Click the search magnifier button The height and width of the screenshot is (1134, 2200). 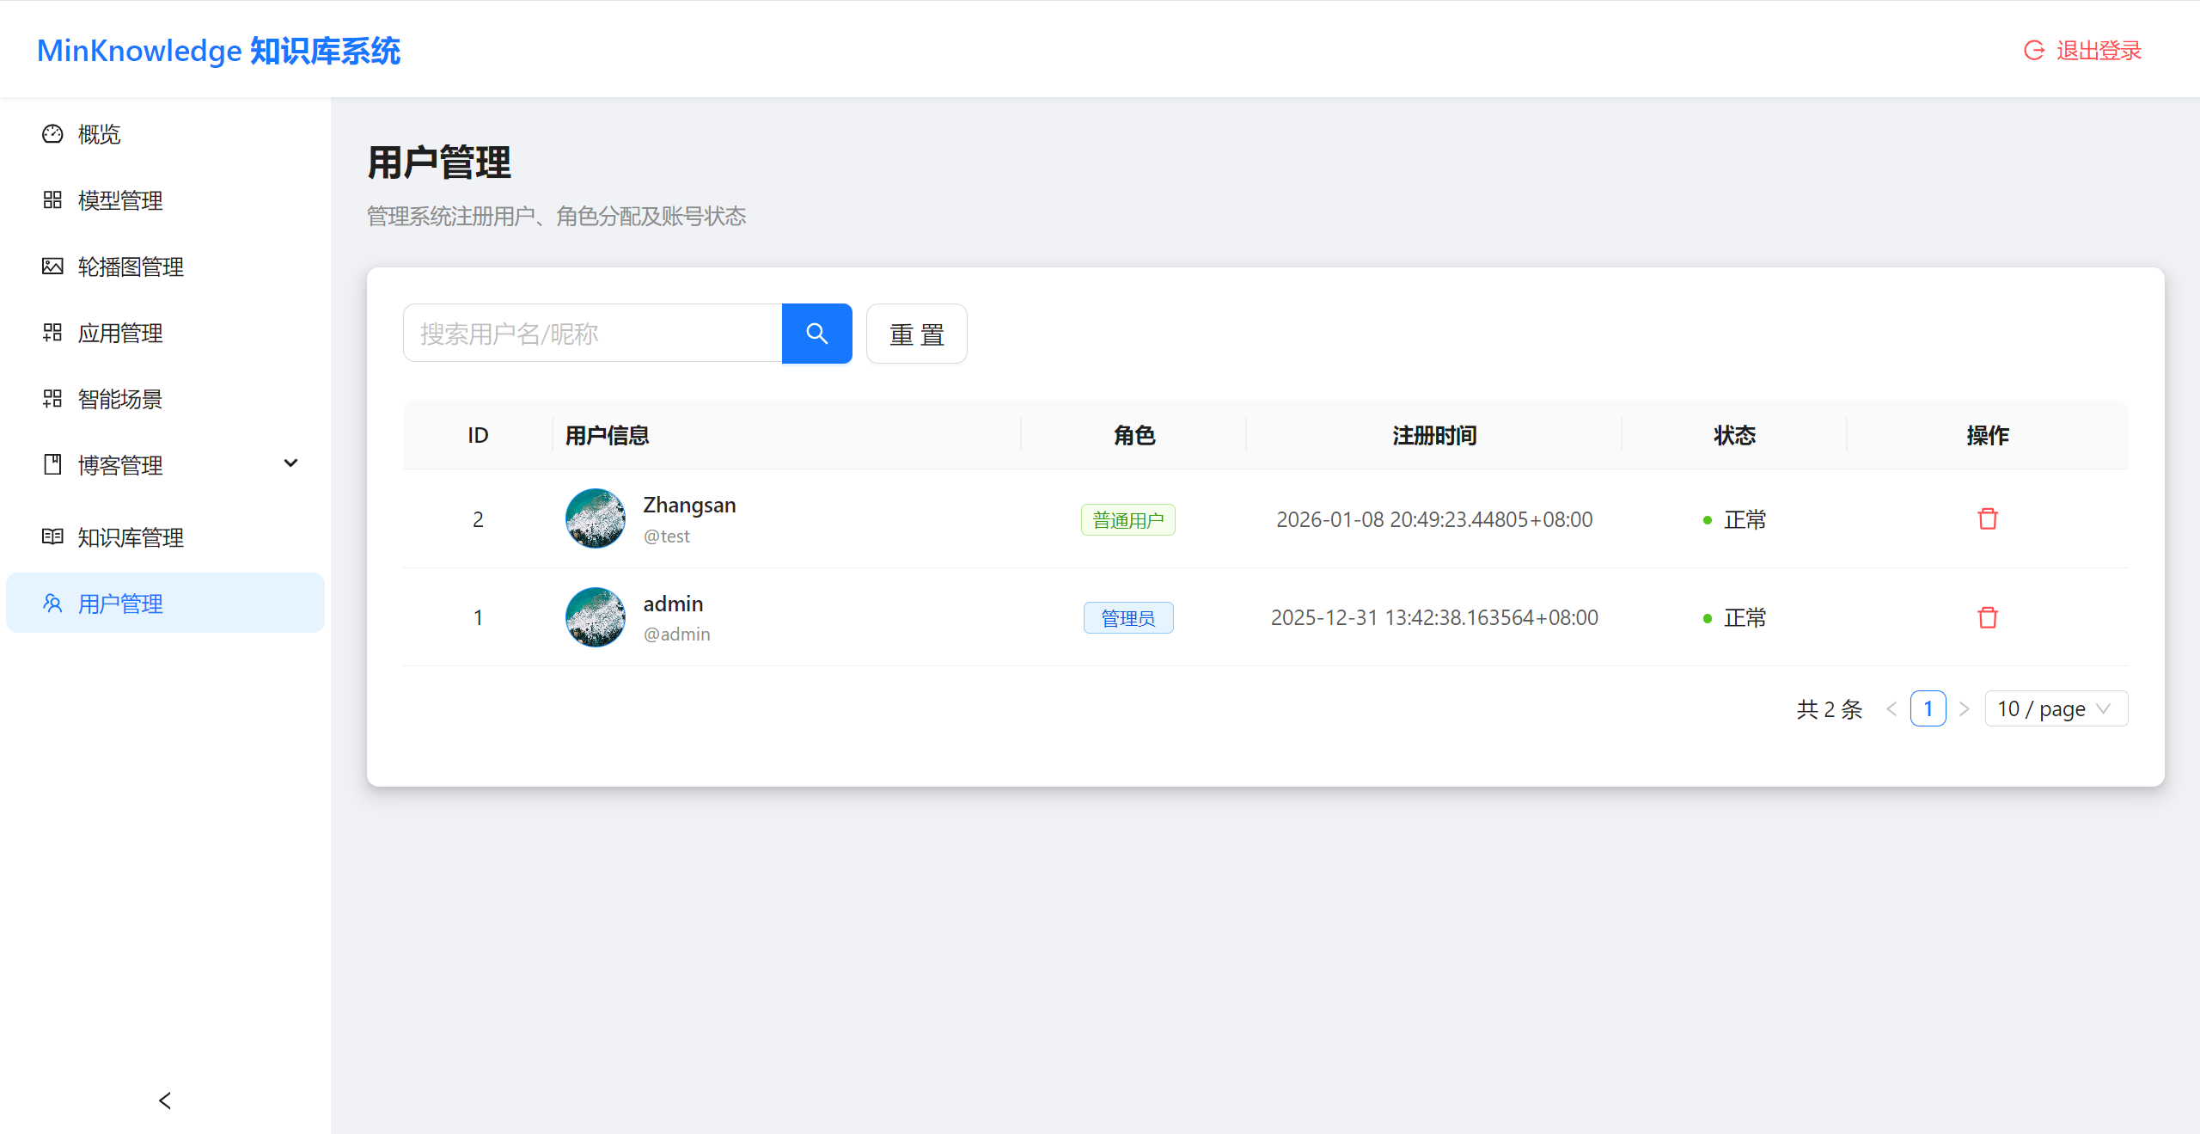pyautogui.click(x=816, y=333)
